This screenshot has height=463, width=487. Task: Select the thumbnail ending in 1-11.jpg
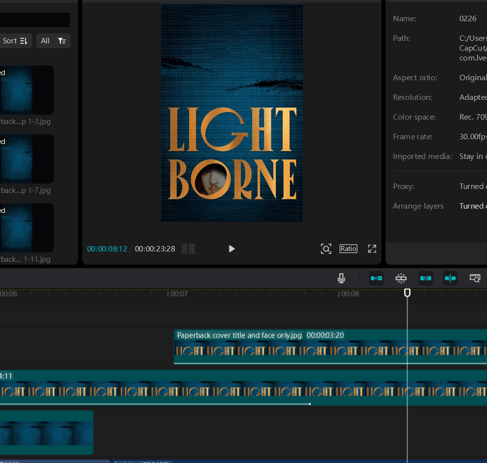(27, 228)
